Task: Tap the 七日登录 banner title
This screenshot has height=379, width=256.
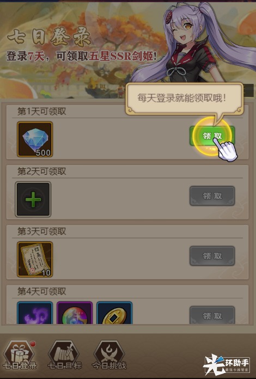Action: click(49, 38)
